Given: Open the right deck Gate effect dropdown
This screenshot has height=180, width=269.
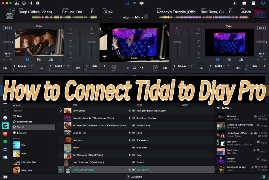Looking at the screenshot, I should [x=256, y=66].
